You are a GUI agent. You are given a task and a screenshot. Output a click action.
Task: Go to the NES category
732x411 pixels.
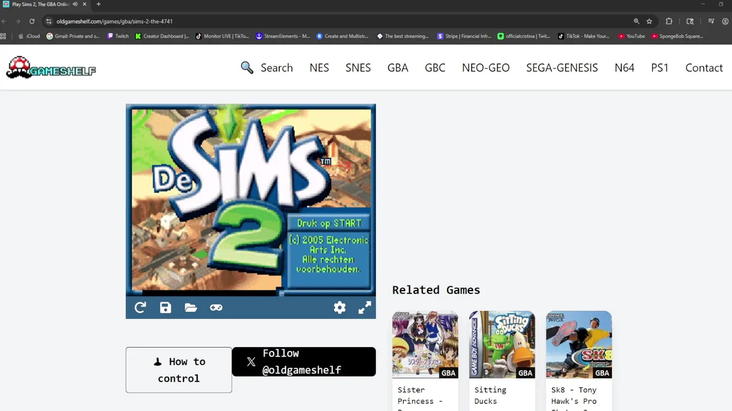coord(319,67)
